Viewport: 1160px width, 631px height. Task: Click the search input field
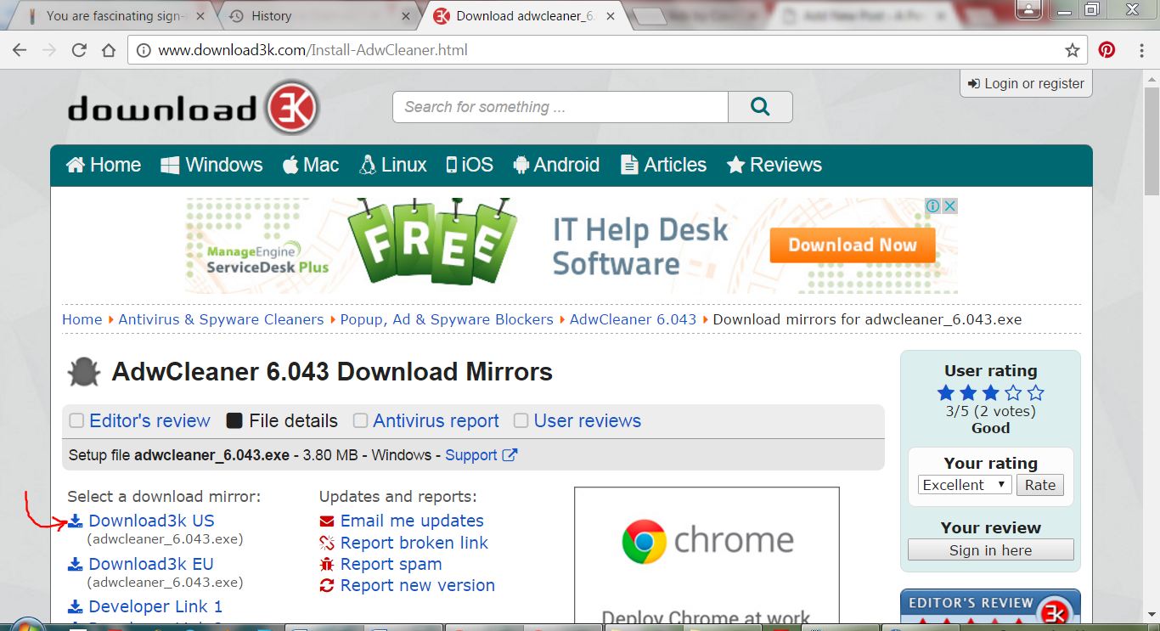[560, 106]
